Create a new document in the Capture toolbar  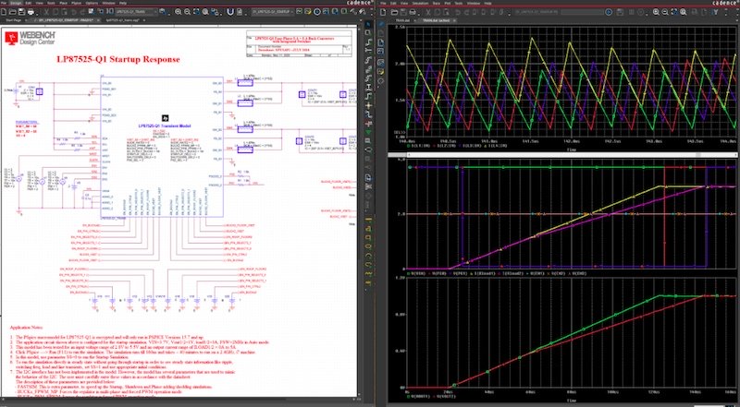click(x=4, y=11)
